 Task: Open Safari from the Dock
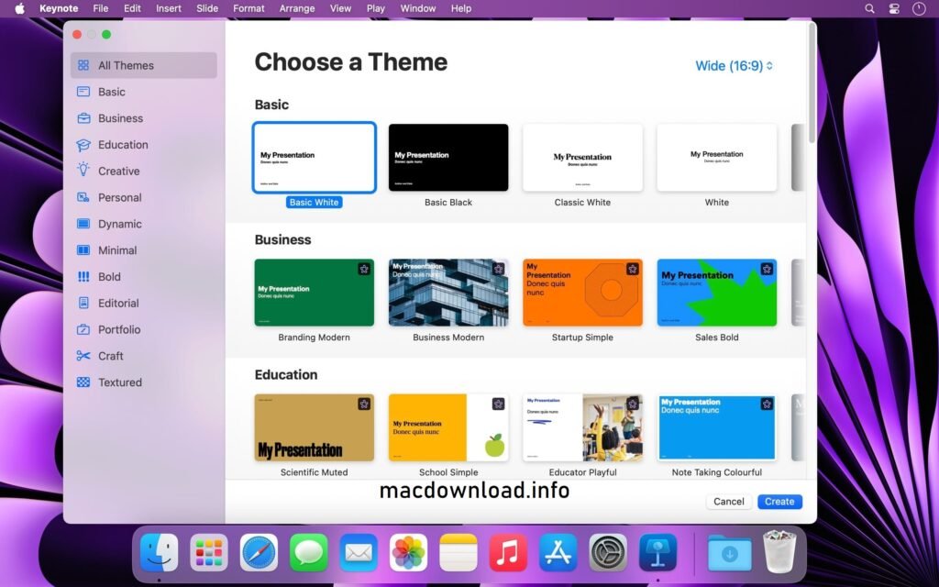click(x=258, y=553)
